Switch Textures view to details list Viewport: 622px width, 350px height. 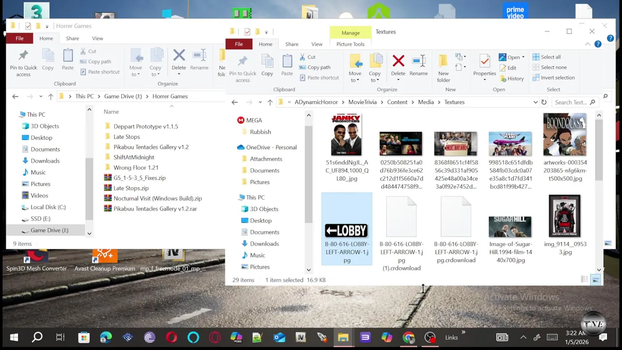click(x=585, y=280)
